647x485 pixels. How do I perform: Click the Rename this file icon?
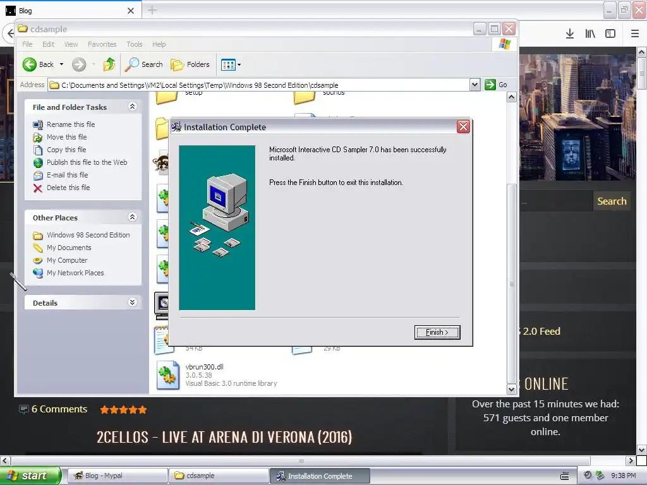pyautogui.click(x=37, y=124)
